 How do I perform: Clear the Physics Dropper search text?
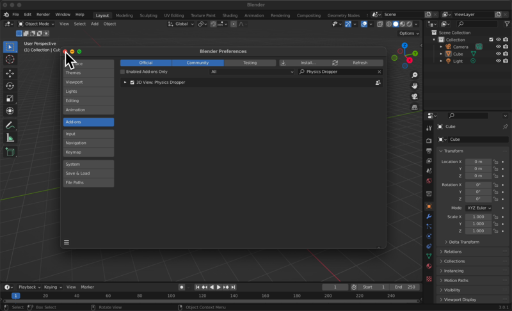tap(379, 72)
